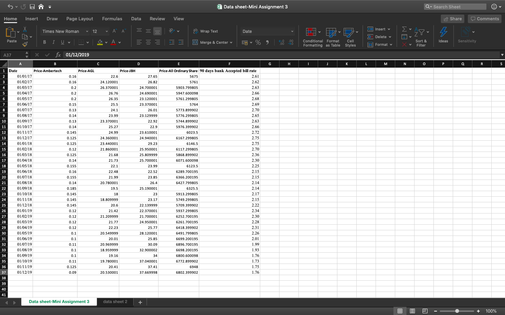Click the Wrap Text icon
Image resolution: width=505 pixels, height=315 pixels.
196,31
